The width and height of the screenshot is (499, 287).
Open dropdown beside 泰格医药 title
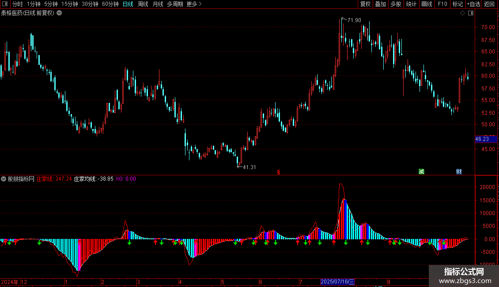tap(59, 13)
